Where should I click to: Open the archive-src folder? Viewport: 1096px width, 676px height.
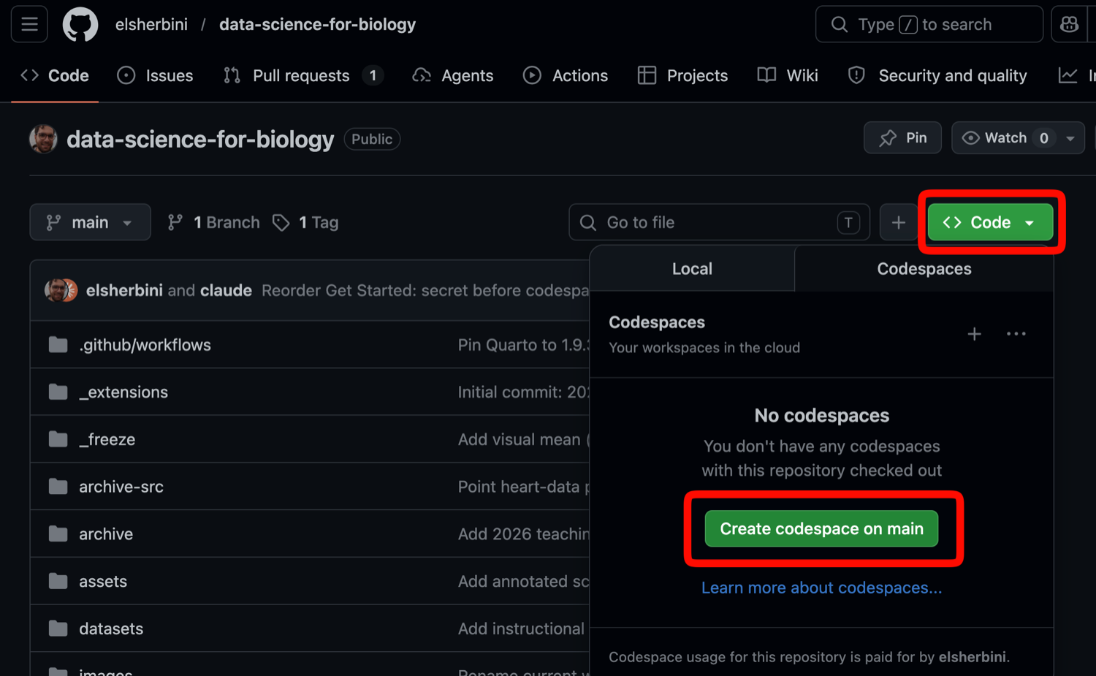121,487
